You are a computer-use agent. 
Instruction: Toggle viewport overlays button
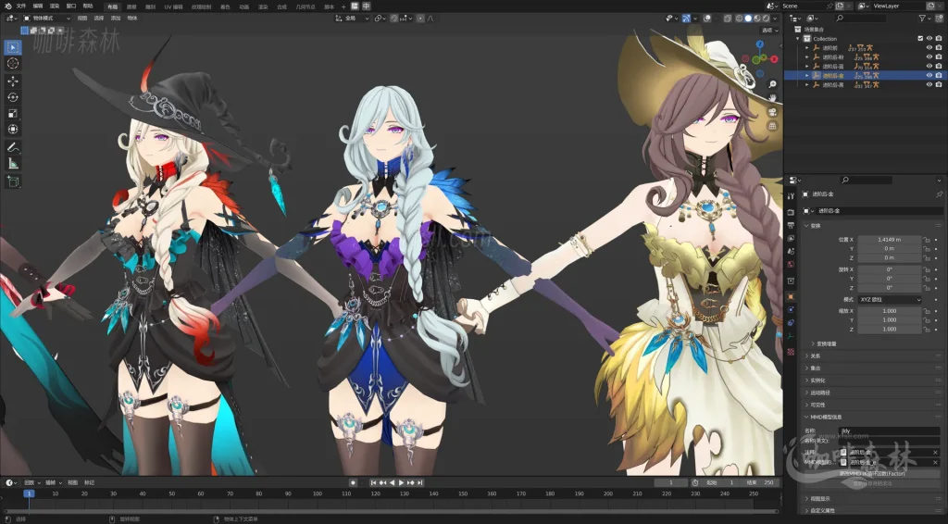click(x=706, y=19)
